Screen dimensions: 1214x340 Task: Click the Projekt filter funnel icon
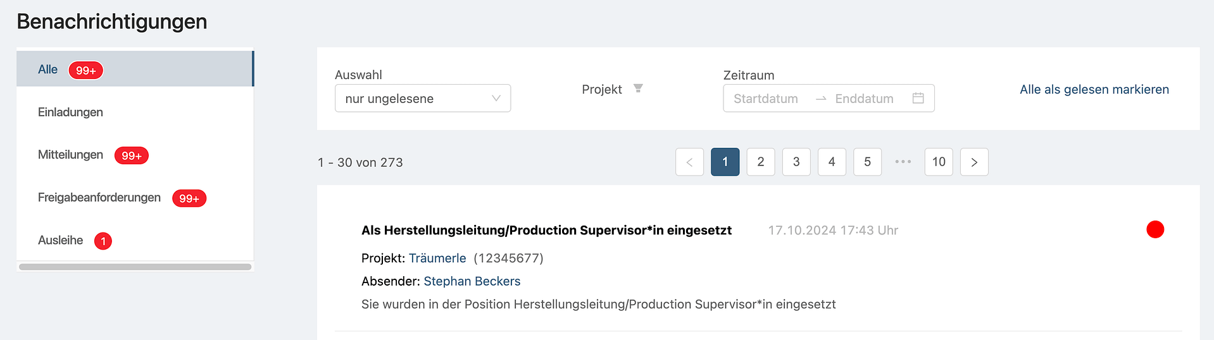point(638,88)
